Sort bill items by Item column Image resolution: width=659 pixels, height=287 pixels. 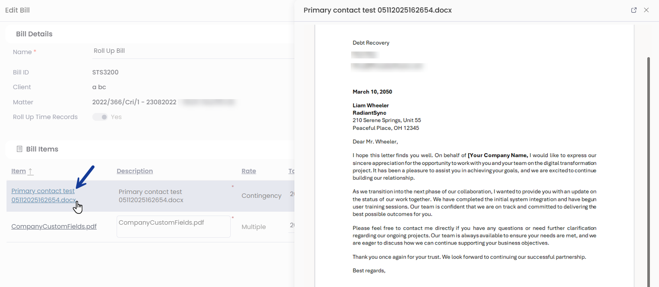point(19,171)
